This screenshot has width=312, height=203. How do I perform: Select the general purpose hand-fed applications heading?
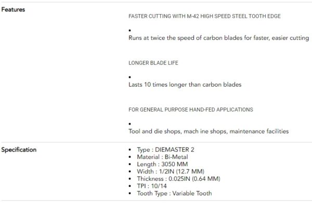[191, 110]
